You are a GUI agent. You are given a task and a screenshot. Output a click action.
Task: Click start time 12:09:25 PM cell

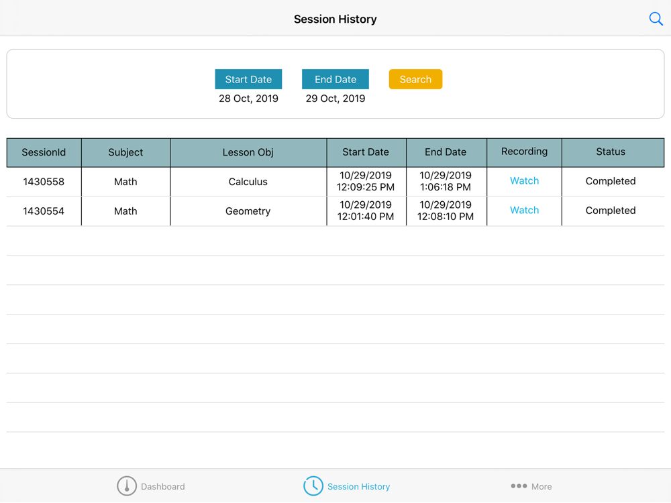click(366, 181)
